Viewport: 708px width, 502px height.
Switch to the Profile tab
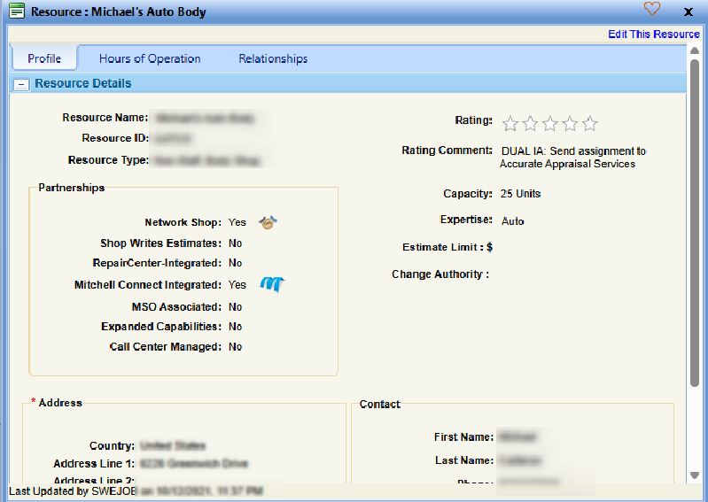(44, 59)
